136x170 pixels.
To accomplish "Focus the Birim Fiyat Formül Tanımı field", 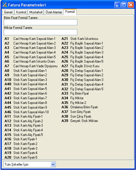I will pos(40,22).
